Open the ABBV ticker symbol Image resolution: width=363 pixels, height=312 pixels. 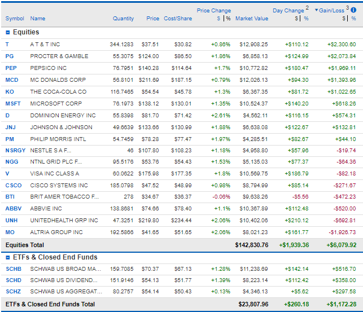coord(14,208)
